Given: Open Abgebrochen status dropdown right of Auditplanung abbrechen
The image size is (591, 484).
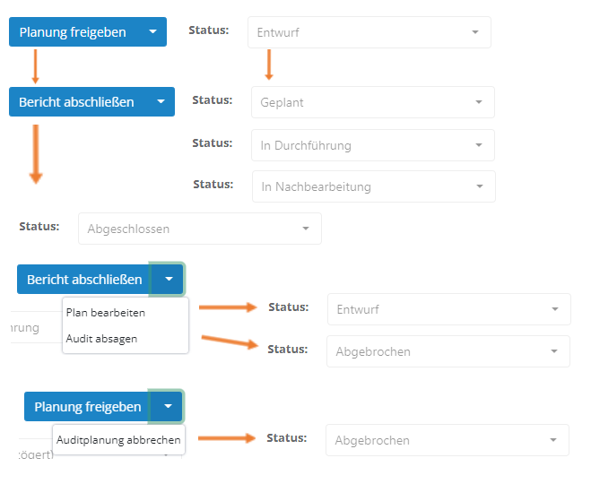Looking at the screenshot, I should [447, 440].
